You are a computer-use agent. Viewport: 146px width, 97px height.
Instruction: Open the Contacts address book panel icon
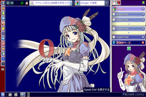click(3, 13)
